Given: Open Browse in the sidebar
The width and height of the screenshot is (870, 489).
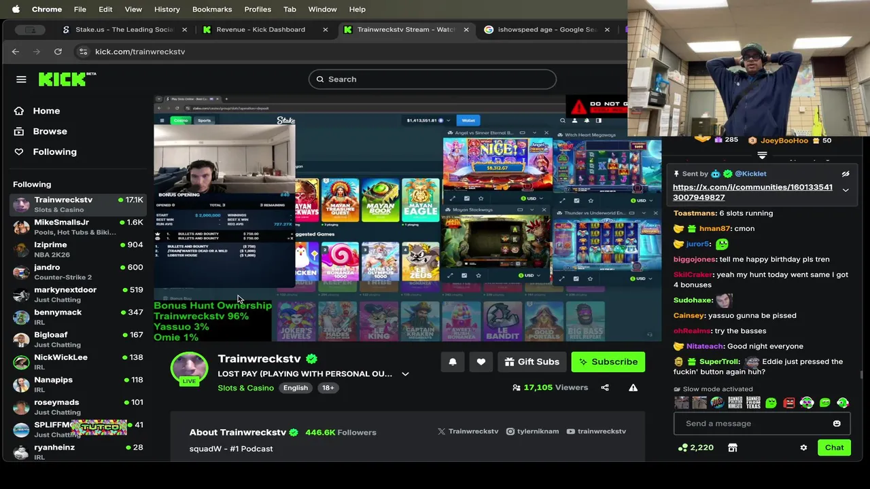Looking at the screenshot, I should click(50, 131).
